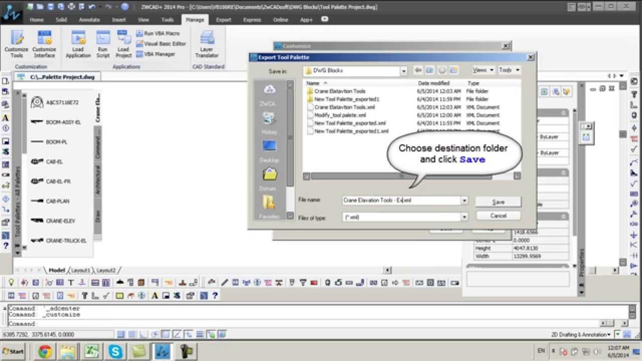Image resolution: width=642 pixels, height=361 pixels.
Task: Sort files by the Name column header
Action: [x=312, y=83]
